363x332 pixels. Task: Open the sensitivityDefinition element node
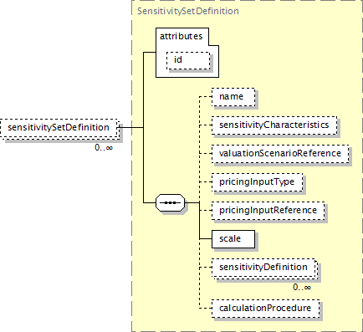click(x=264, y=268)
